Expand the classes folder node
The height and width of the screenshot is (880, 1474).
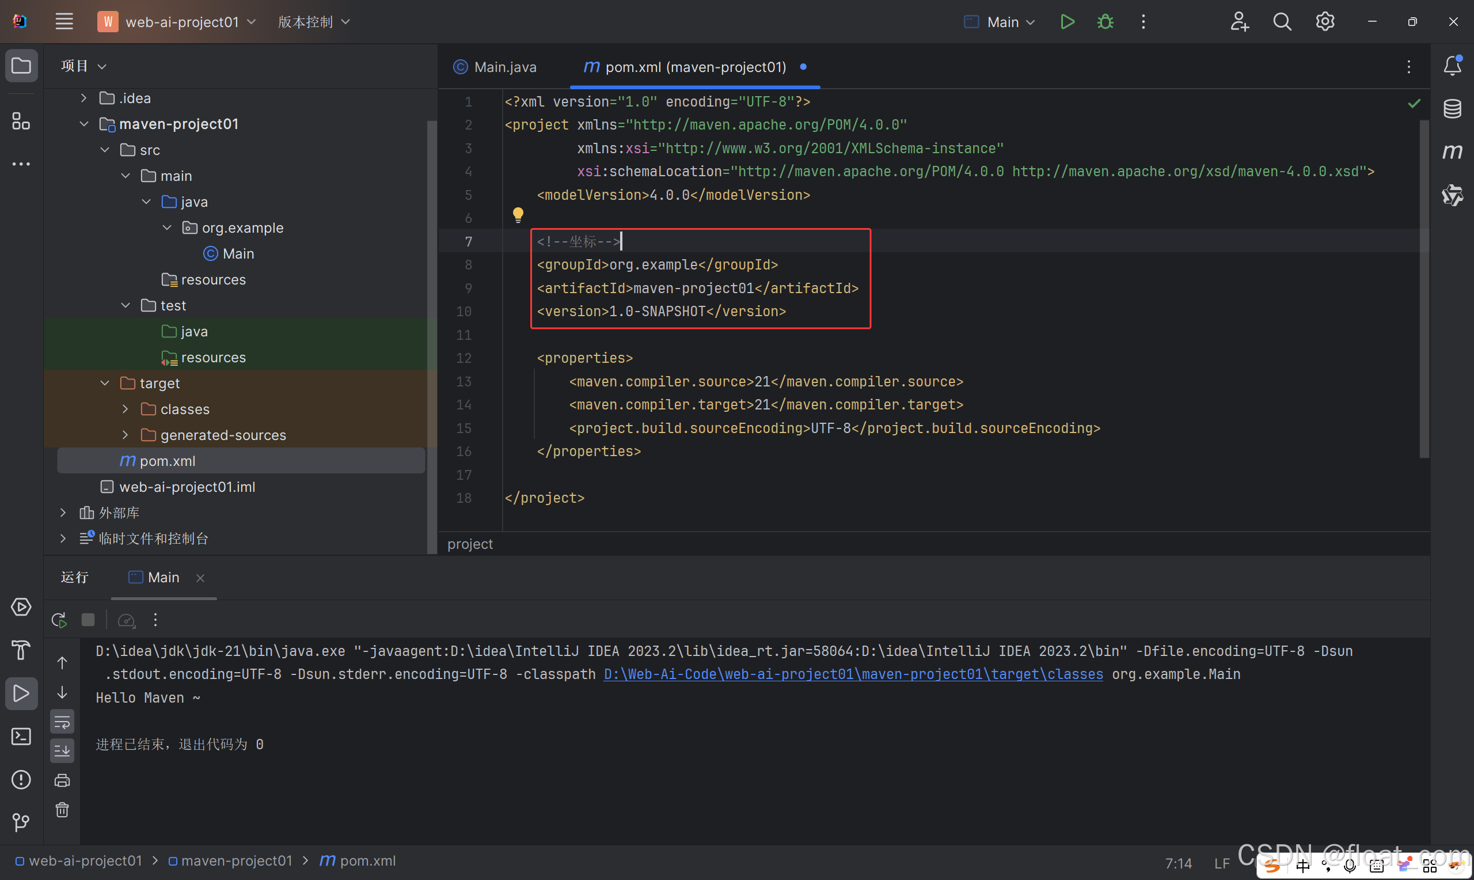point(125,409)
